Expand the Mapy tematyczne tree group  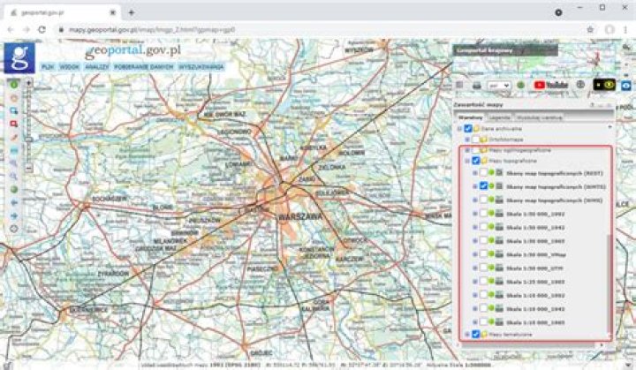coord(467,335)
